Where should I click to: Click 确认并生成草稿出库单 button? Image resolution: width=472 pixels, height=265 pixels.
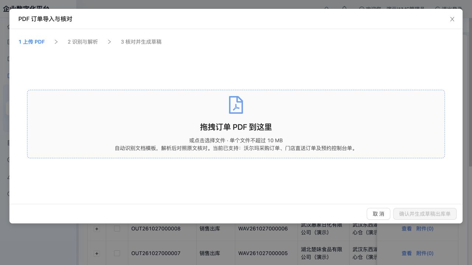425,214
